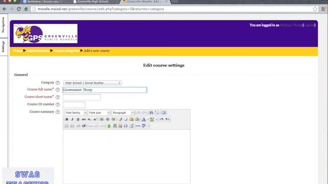Open Administration breadcrumb link
This screenshot has width=328, height=184.
coord(38,51)
